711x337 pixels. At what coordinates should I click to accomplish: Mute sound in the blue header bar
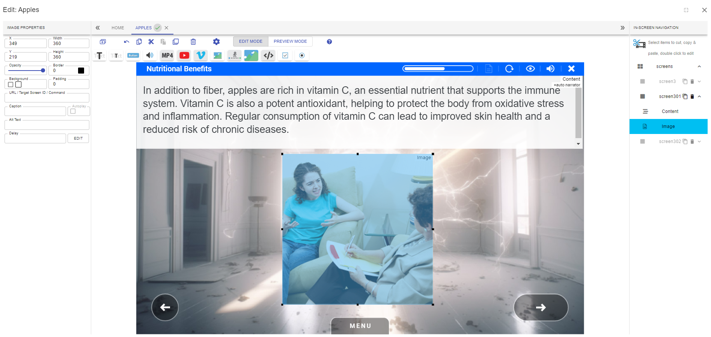(550, 69)
